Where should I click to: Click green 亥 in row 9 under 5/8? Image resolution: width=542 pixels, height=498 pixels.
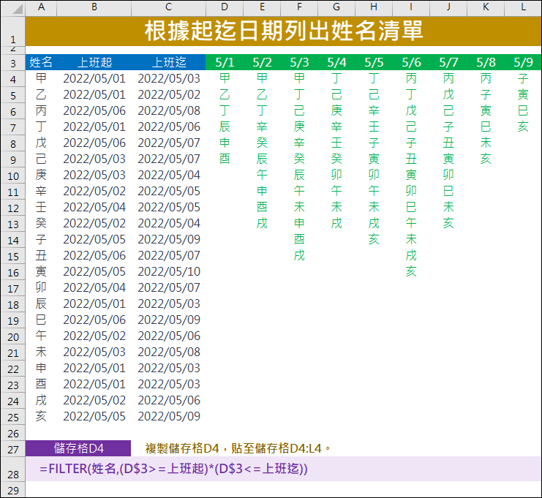(486, 159)
